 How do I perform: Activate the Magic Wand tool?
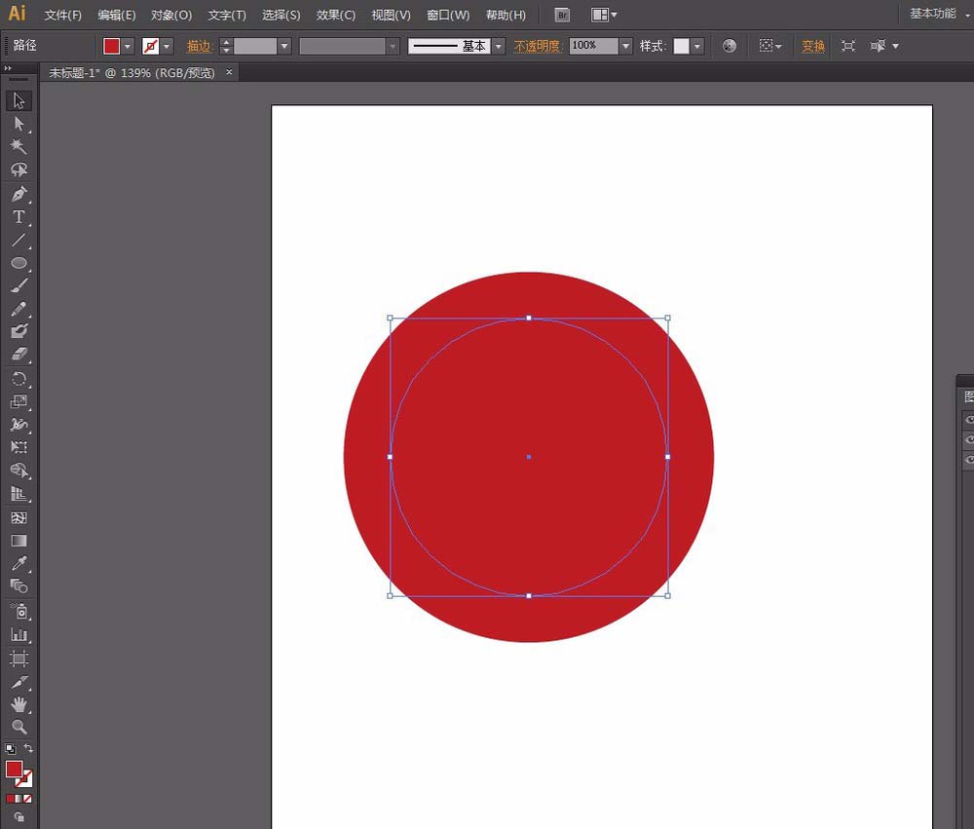click(x=19, y=147)
